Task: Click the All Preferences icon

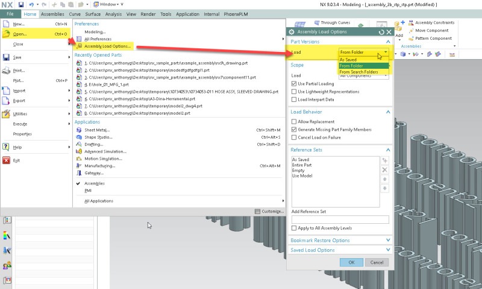Action: [79, 39]
